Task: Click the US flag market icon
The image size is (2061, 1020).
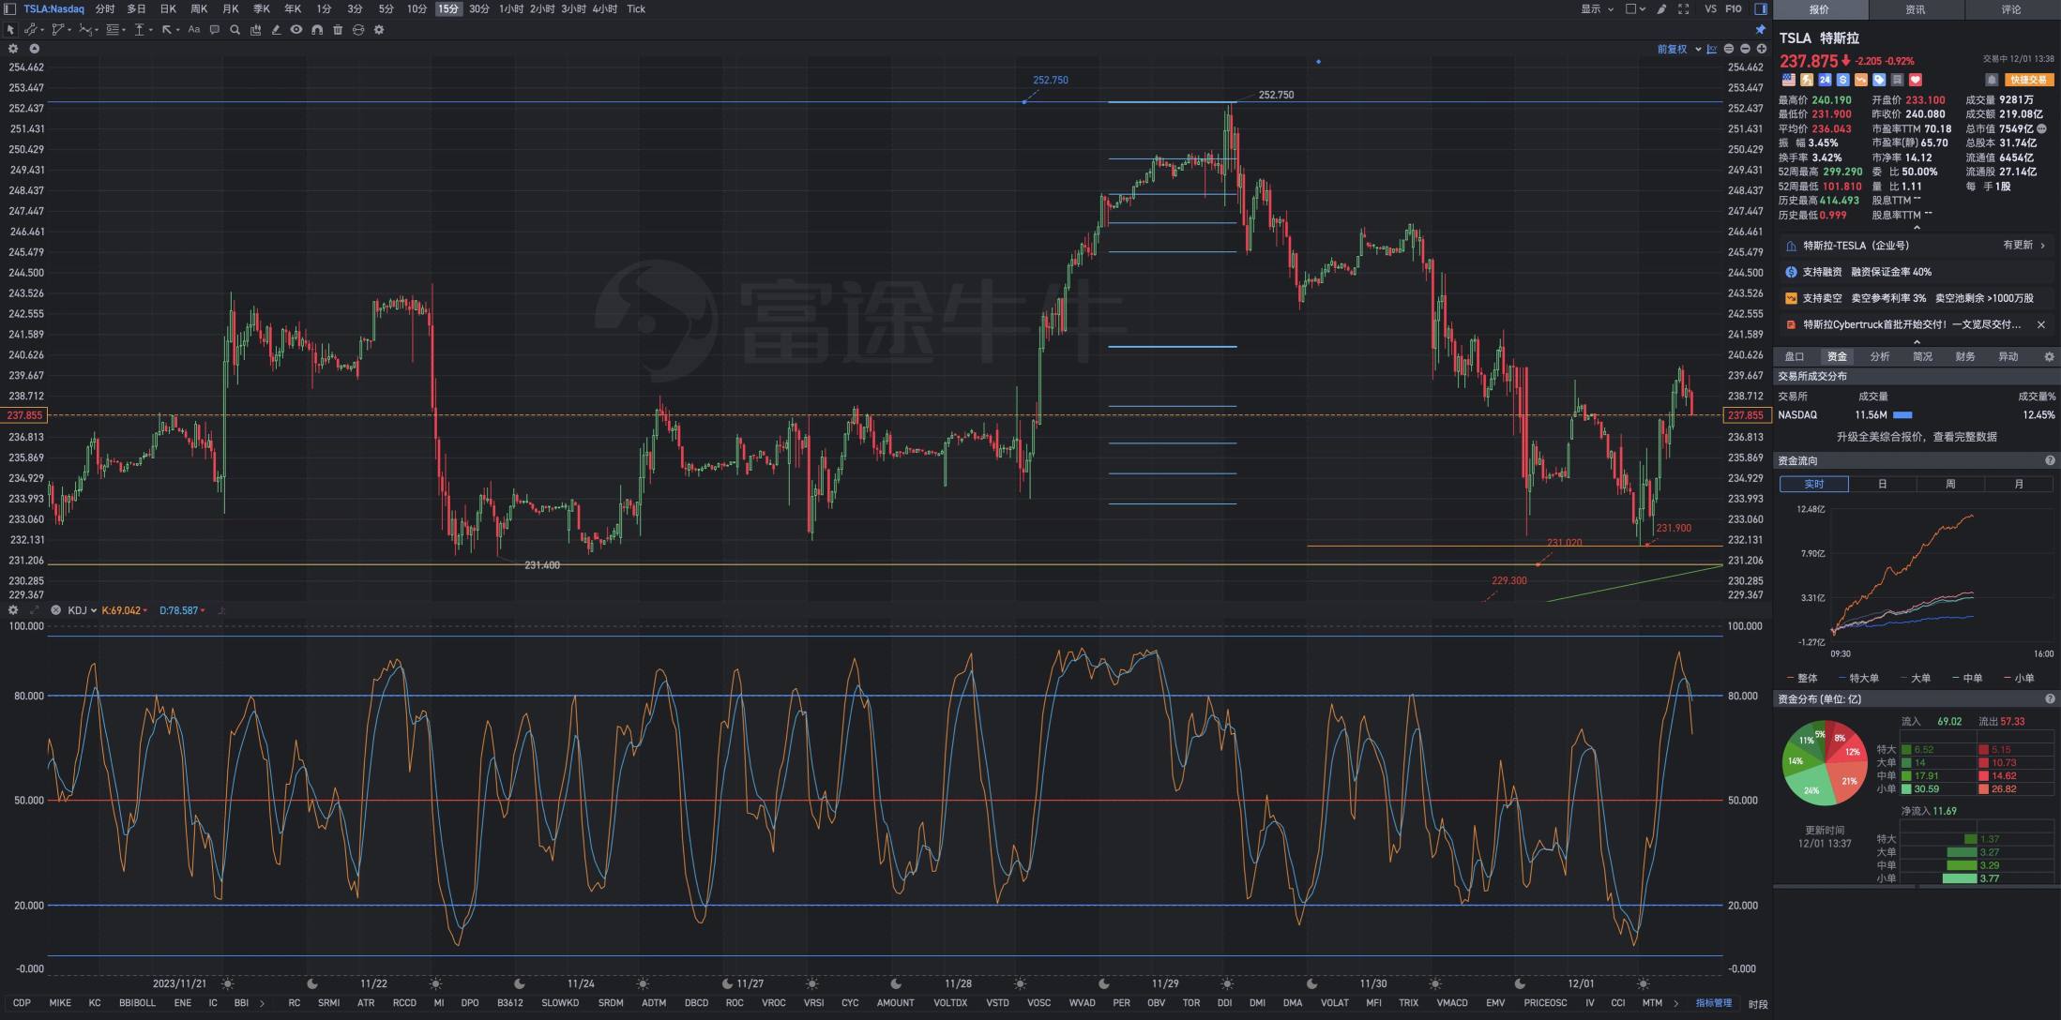Action: [1789, 80]
